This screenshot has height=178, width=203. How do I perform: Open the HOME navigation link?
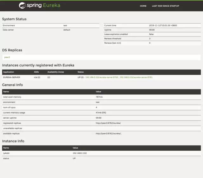(143, 6)
